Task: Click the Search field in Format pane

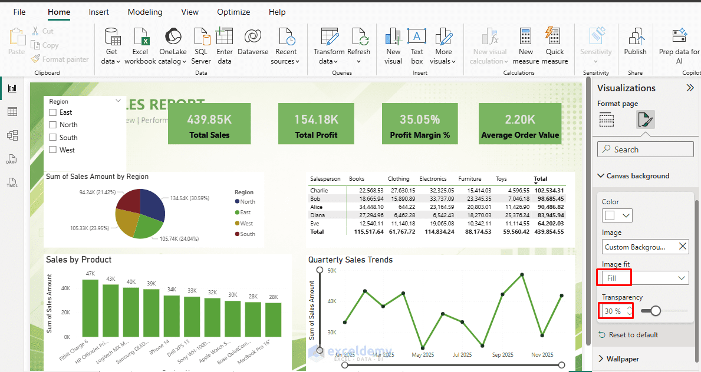Action: point(645,150)
